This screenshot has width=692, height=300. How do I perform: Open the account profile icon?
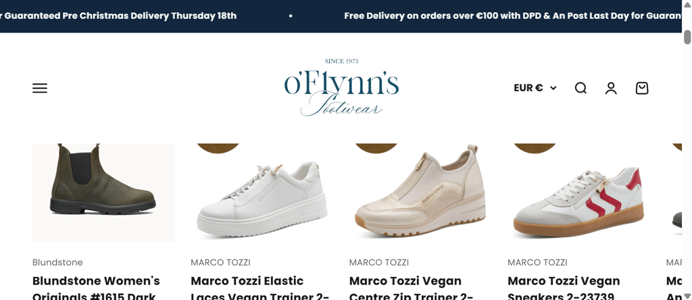[611, 88]
